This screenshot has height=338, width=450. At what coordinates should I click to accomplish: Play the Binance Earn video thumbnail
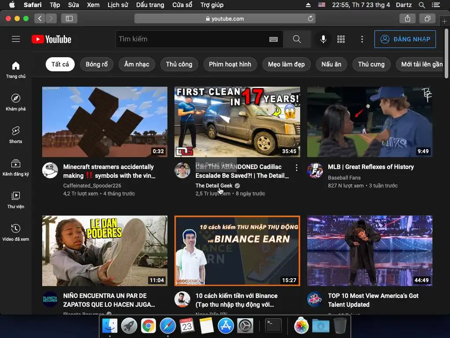pos(237,251)
